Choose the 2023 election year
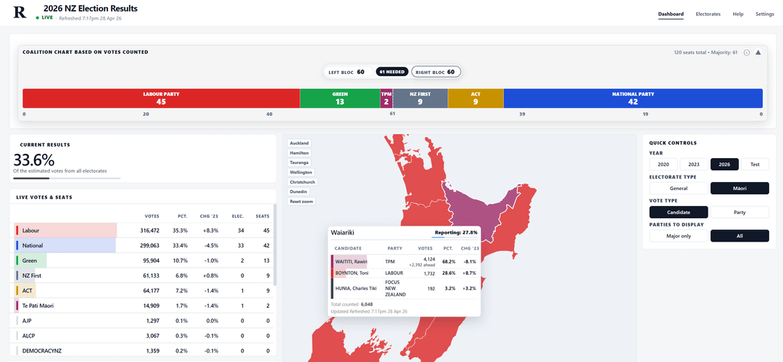783x362 pixels. [694, 164]
